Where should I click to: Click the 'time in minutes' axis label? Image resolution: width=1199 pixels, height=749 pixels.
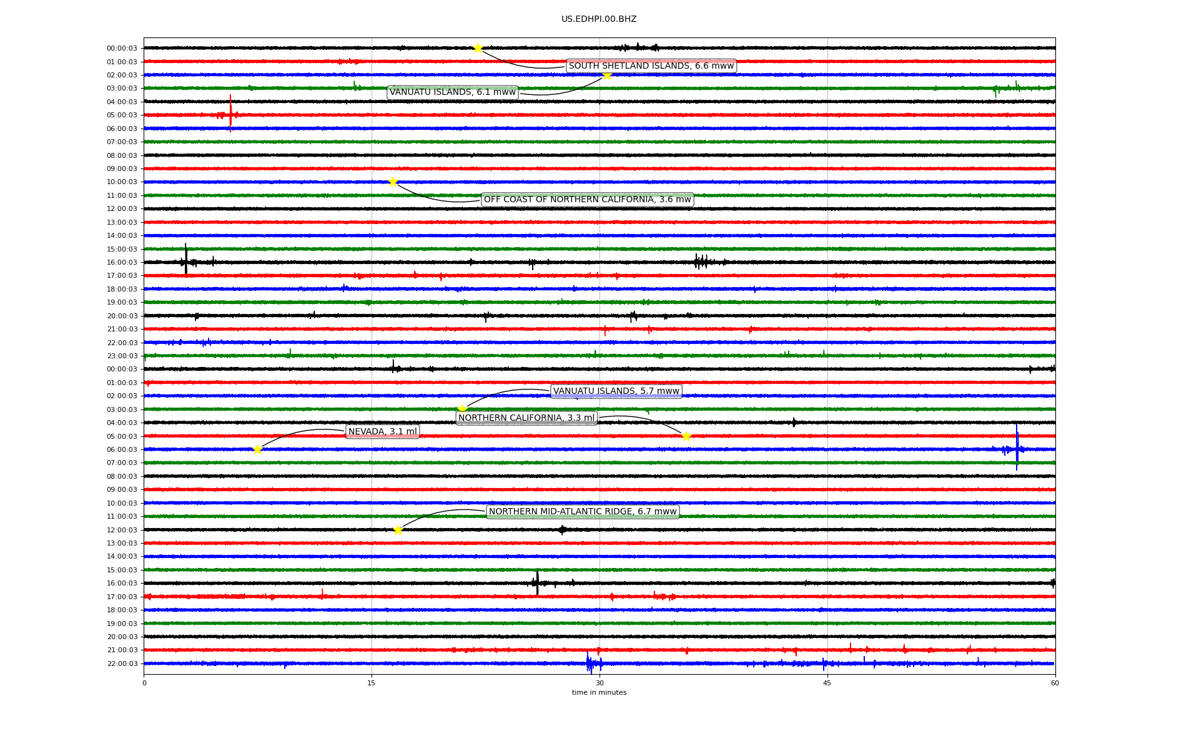(598, 693)
